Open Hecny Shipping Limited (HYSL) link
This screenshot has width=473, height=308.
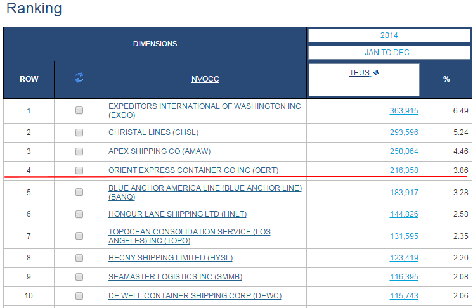(x=171, y=258)
